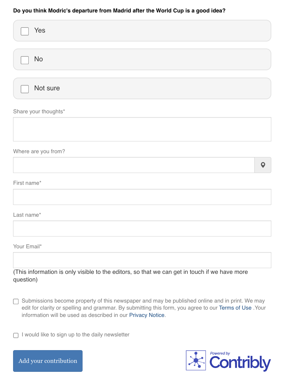The width and height of the screenshot is (285, 383).
Task: Check the No checkbox
Action: (25, 60)
